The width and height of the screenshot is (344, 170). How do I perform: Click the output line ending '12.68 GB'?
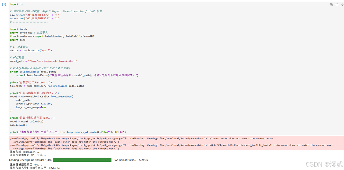point(35,168)
